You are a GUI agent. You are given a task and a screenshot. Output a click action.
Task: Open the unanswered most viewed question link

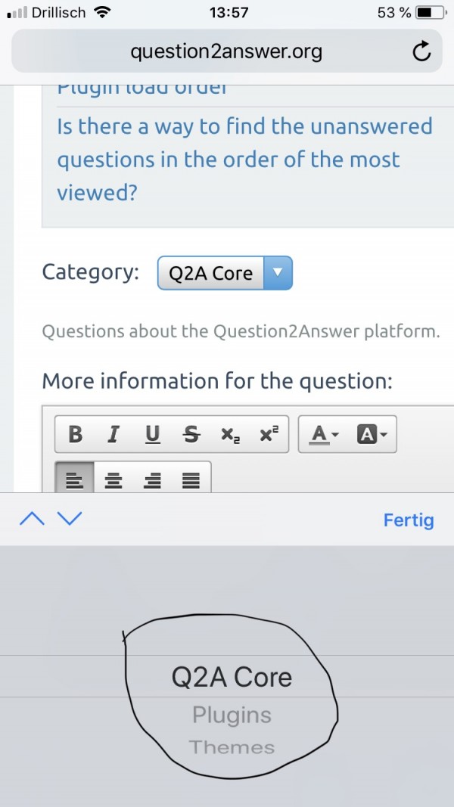click(244, 159)
